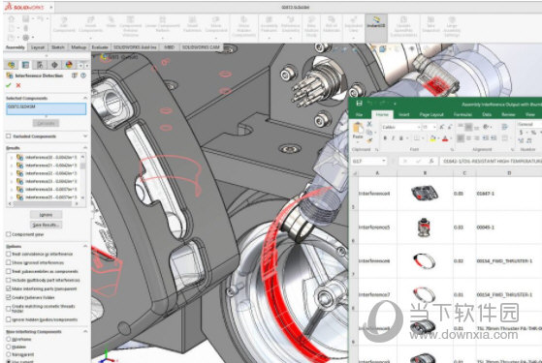The image size is (542, 363).
Task: Open the File tab in Excel
Action: pyautogui.click(x=359, y=114)
